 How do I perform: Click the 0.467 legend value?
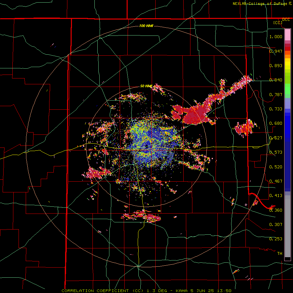click(276, 181)
